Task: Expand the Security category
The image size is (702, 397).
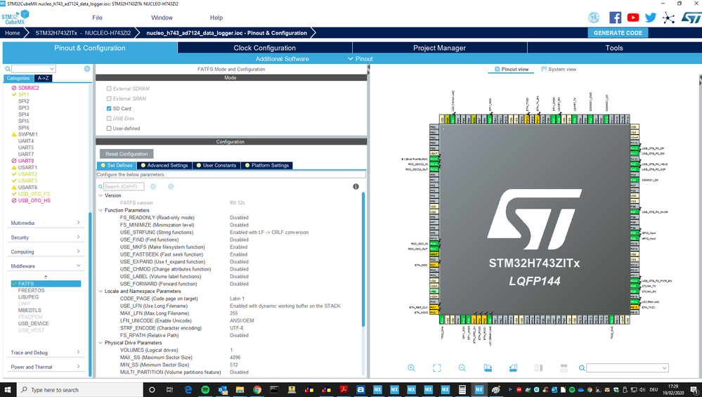Action: tap(45, 237)
